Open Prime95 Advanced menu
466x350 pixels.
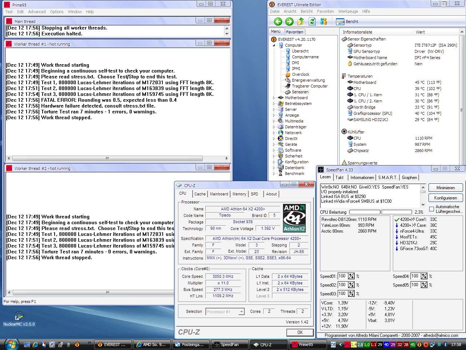[37, 12]
